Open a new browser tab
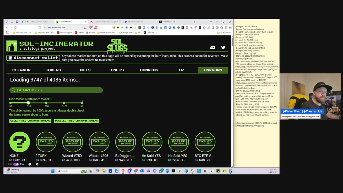This screenshot has height=193, width=343. [194, 22]
